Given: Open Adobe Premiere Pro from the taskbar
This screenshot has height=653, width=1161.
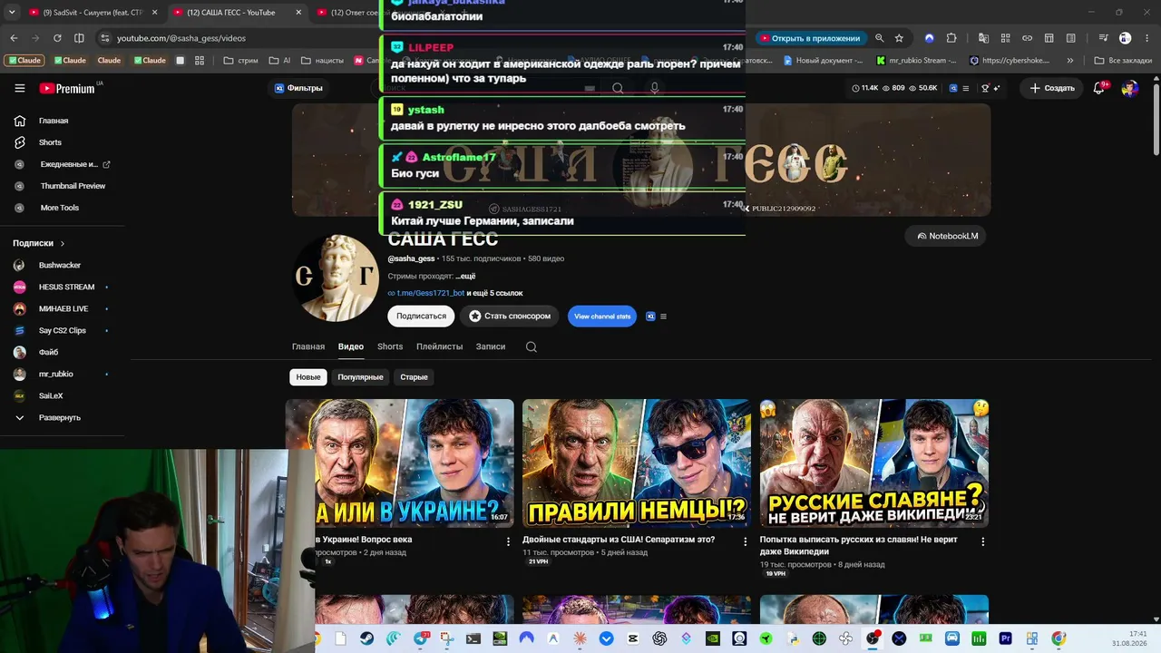Looking at the screenshot, I should (x=1005, y=638).
